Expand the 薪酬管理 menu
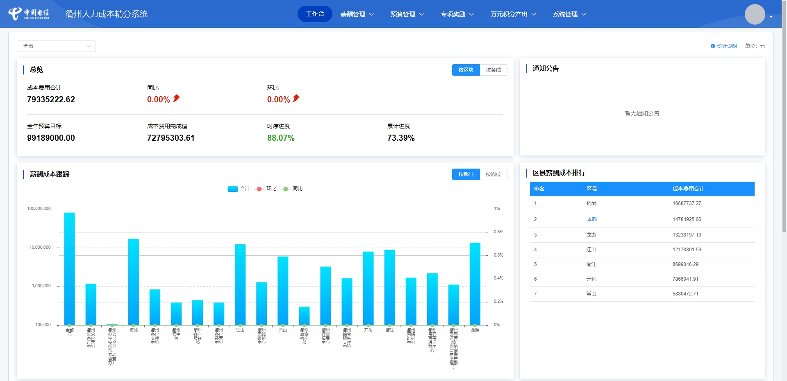Viewport: 787px width, 381px height. click(x=357, y=14)
